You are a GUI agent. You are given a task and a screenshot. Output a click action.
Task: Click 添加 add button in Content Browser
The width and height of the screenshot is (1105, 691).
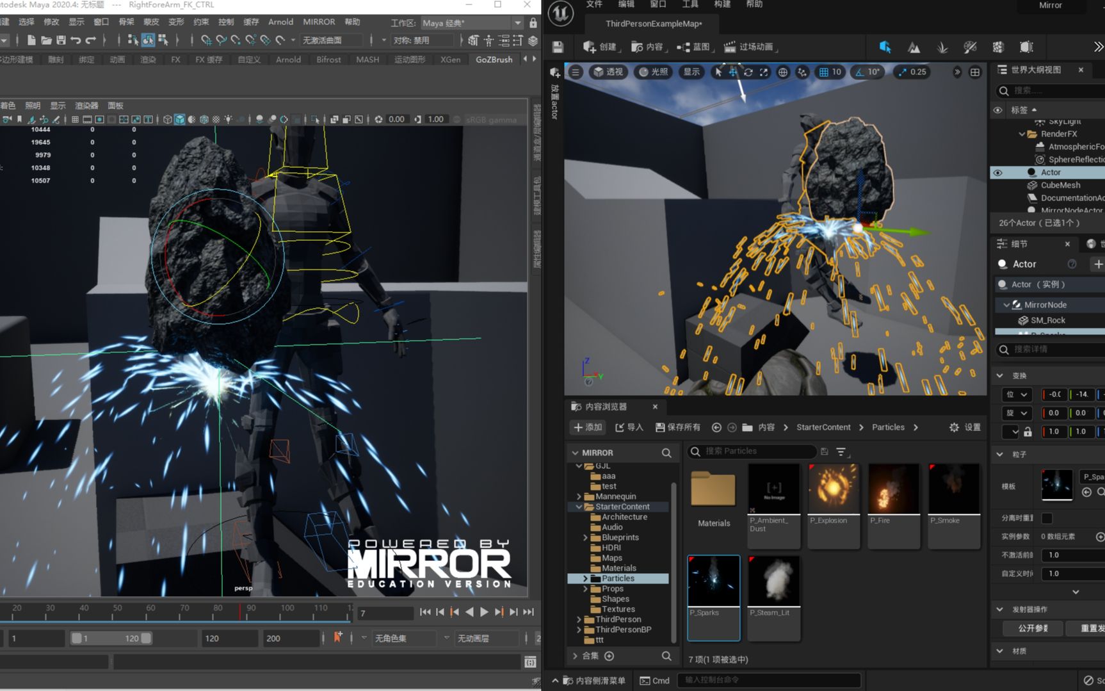point(587,427)
